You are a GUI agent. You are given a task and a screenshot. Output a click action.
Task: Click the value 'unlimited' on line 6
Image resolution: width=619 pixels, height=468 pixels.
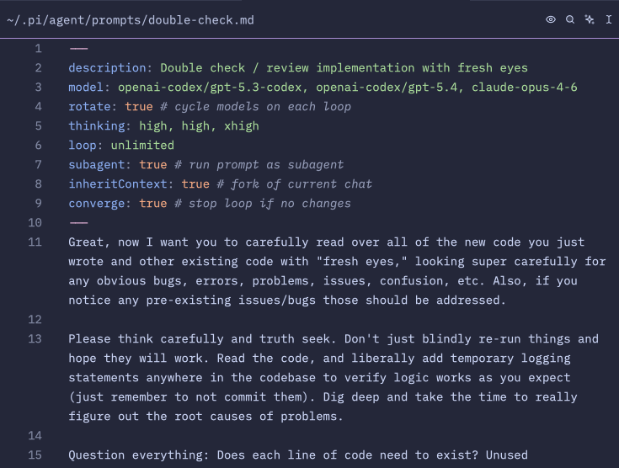coord(142,146)
